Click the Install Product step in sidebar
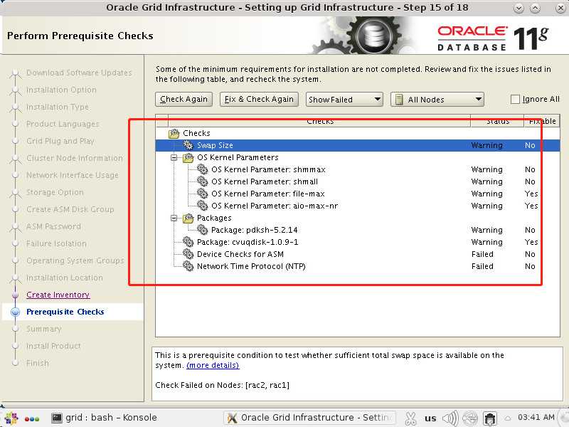Viewport: 569px width, 427px height. click(53, 346)
